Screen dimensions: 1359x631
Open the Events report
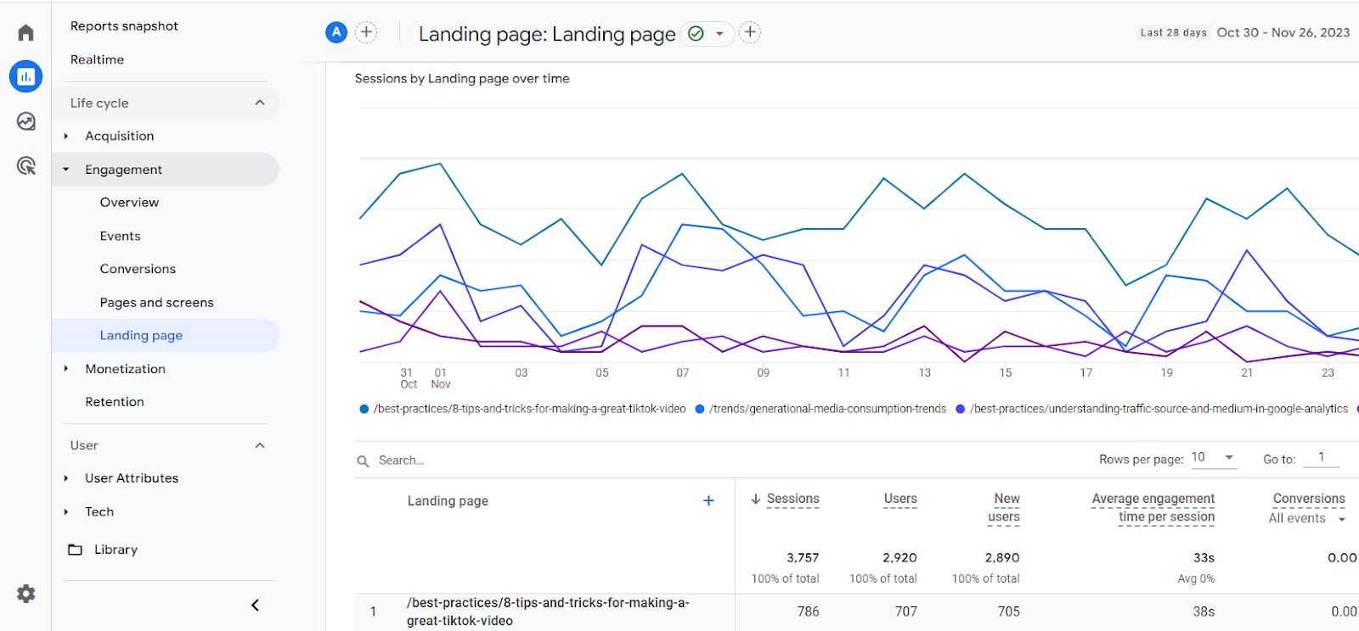(x=120, y=236)
